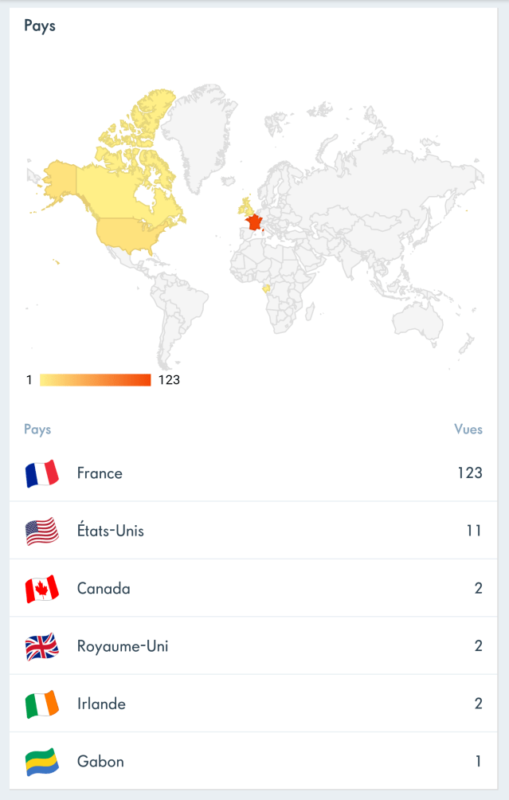Click the Gabon country name
This screenshot has height=800, width=509.
coord(100,762)
